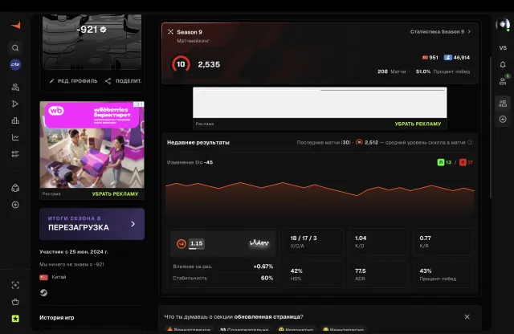Click the info icon beside average skill level

coord(470,142)
